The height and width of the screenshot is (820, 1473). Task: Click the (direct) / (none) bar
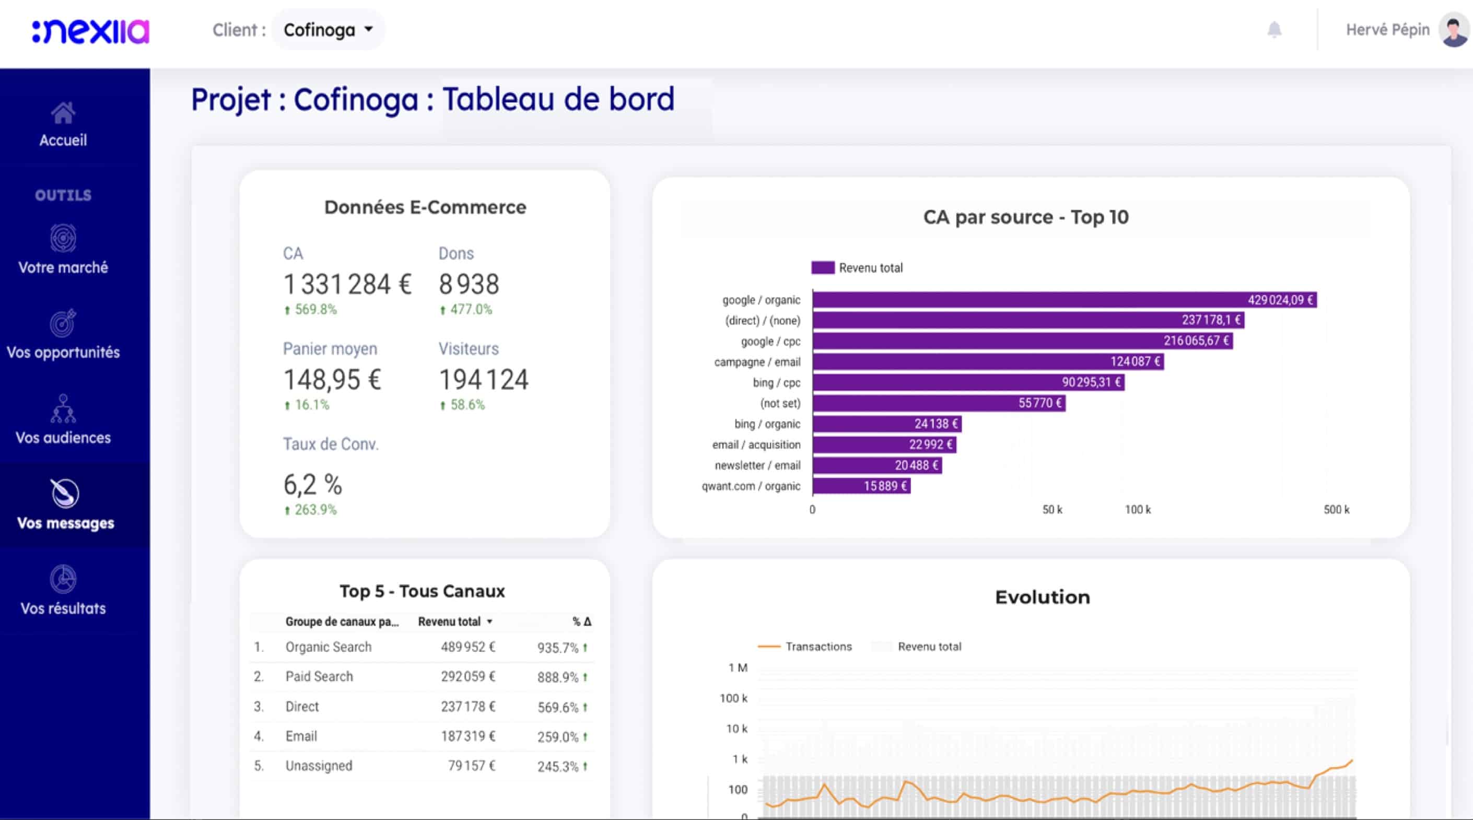point(1028,320)
